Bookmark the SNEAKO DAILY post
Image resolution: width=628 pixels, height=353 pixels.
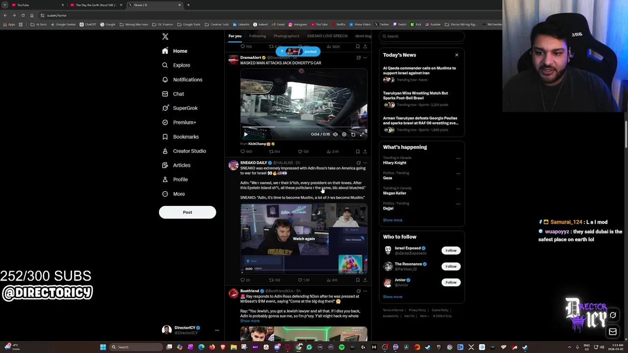tap(357, 280)
